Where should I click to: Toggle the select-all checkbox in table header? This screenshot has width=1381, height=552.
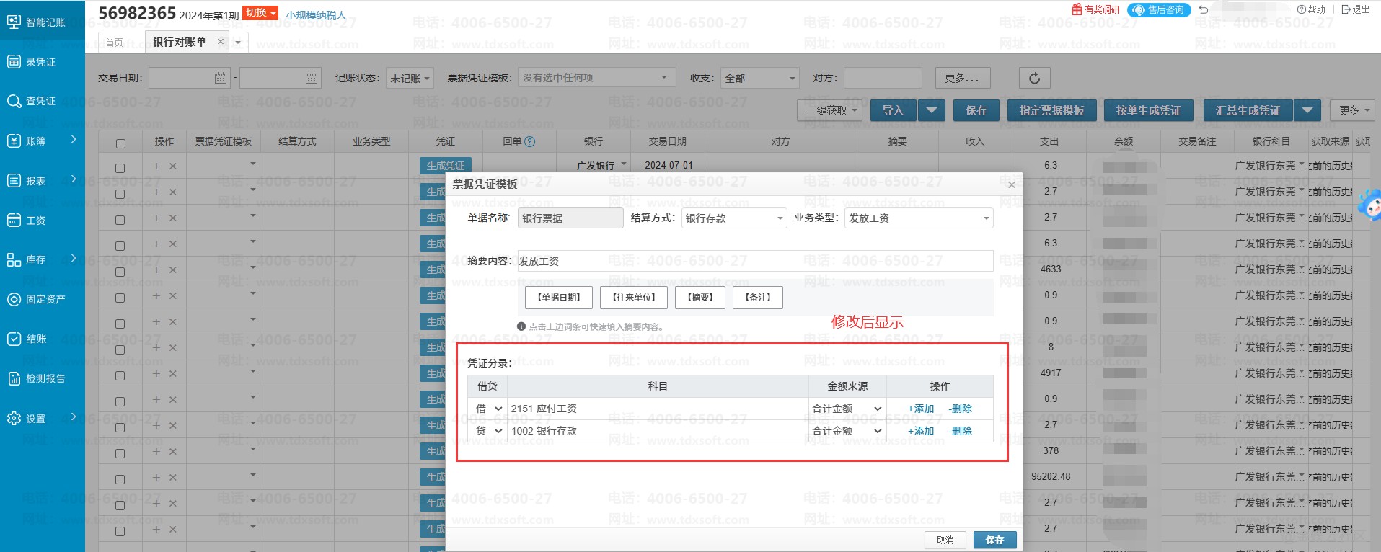coord(120,143)
